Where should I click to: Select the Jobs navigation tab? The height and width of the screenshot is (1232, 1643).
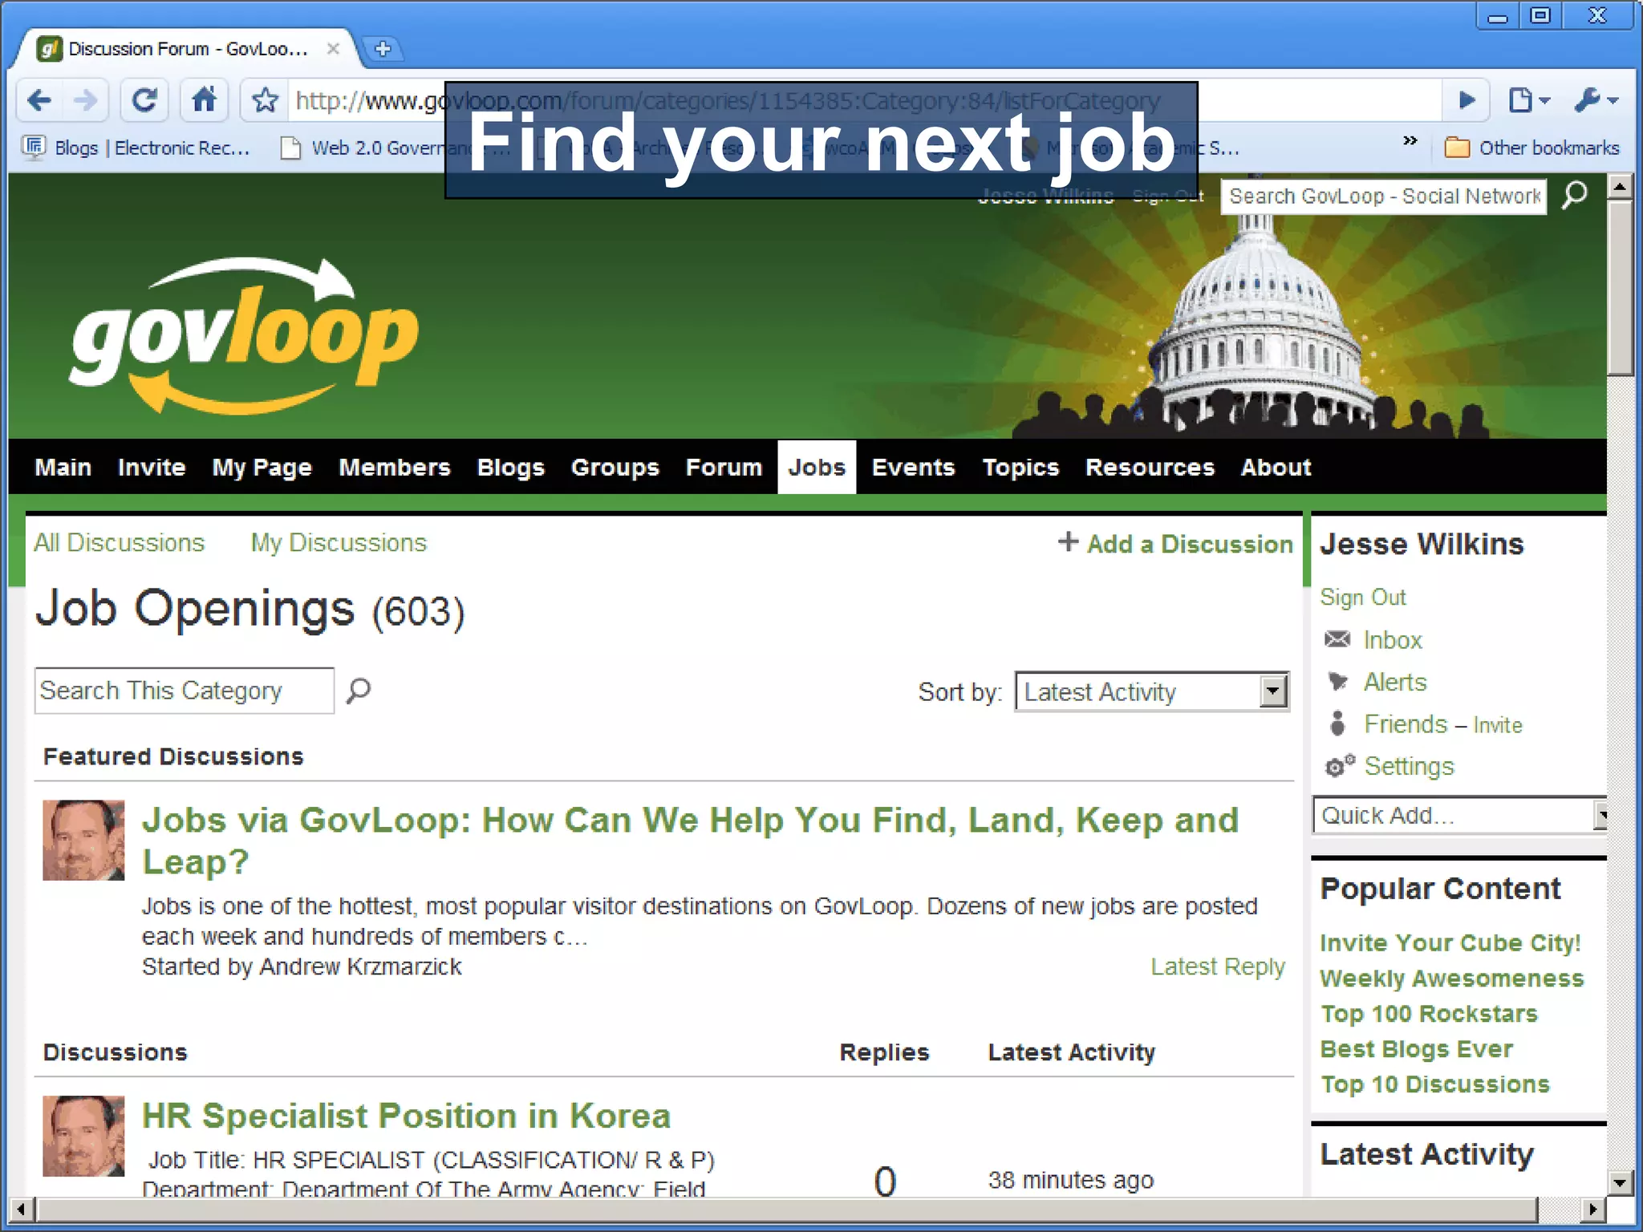[x=817, y=467]
